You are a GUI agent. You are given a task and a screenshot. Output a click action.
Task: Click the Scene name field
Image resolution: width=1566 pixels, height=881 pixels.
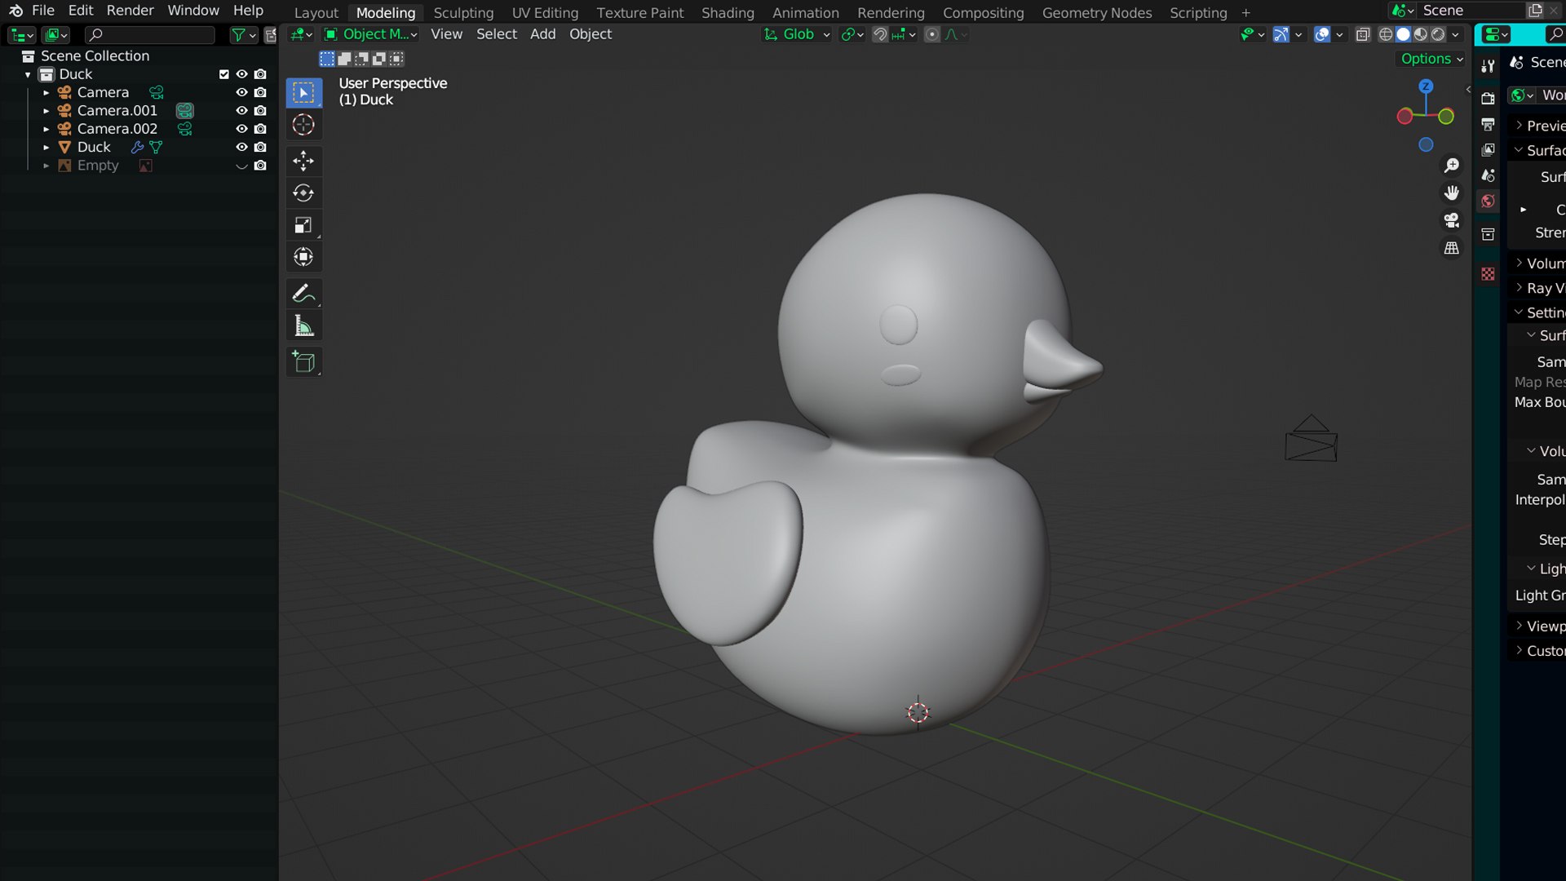pyautogui.click(x=1471, y=11)
